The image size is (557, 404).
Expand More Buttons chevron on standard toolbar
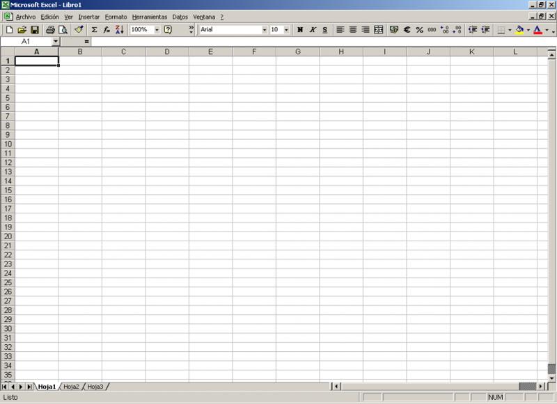coord(191,29)
